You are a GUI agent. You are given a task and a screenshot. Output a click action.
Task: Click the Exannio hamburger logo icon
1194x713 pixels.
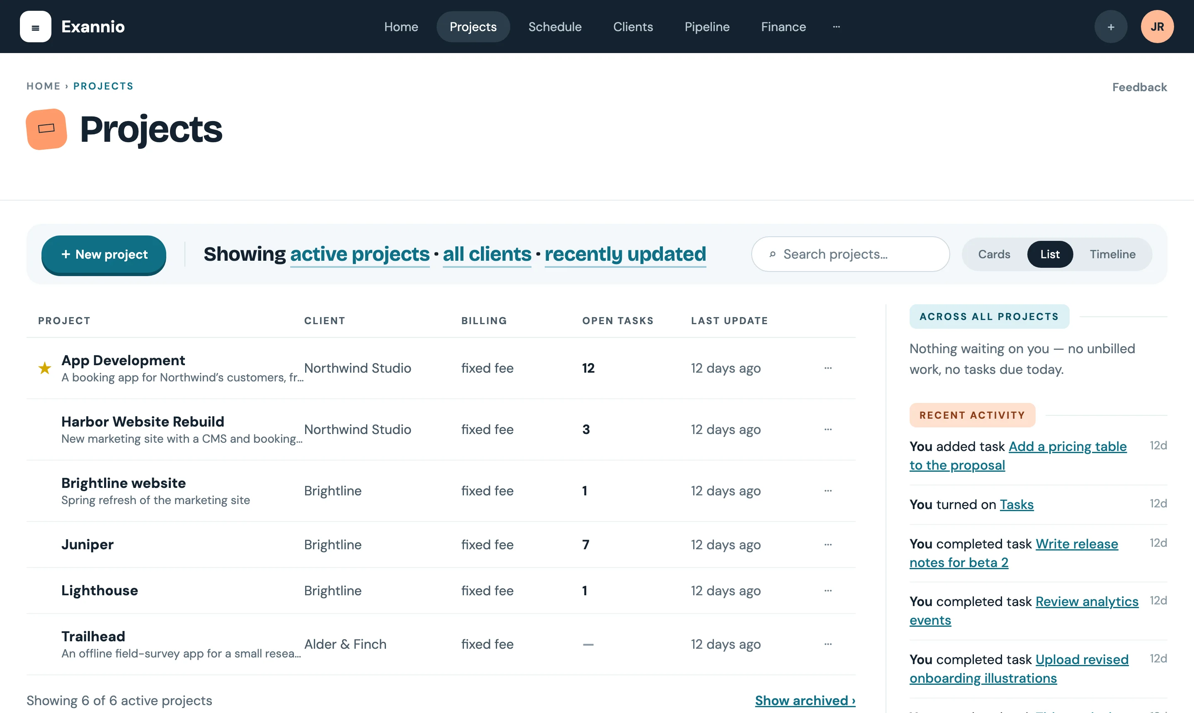[35, 27]
